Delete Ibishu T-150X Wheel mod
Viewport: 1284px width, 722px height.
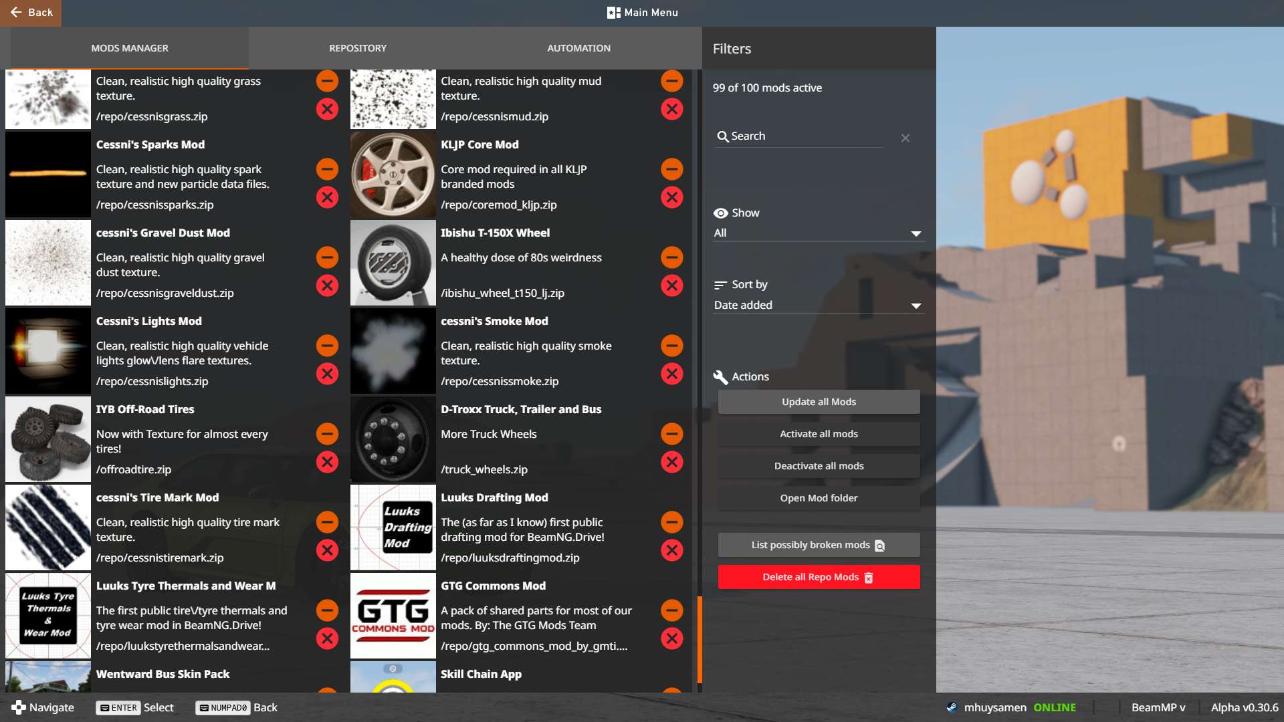click(672, 285)
